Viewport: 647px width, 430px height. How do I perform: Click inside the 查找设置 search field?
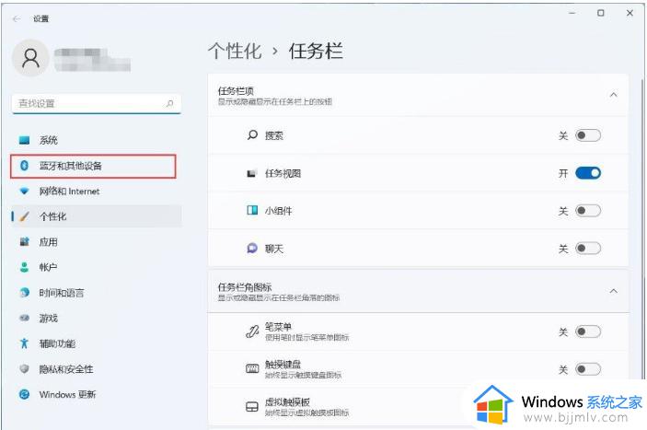pyautogui.click(x=97, y=103)
